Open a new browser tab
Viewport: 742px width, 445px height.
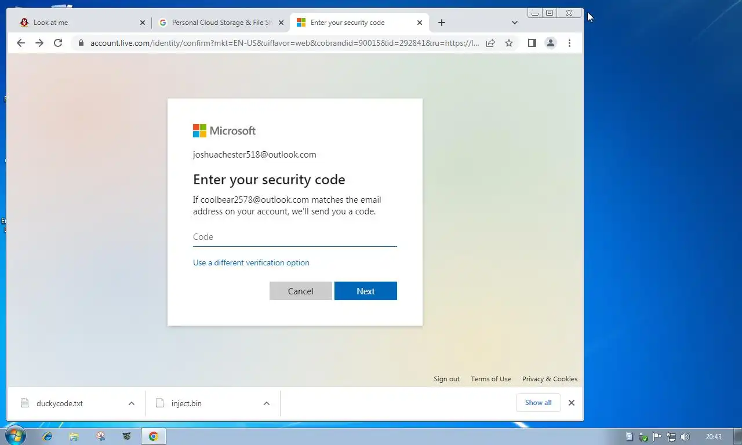point(442,23)
